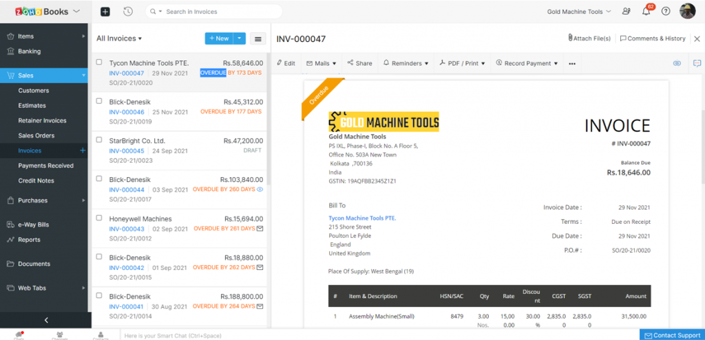Click the Zoho Books logo

click(41, 11)
